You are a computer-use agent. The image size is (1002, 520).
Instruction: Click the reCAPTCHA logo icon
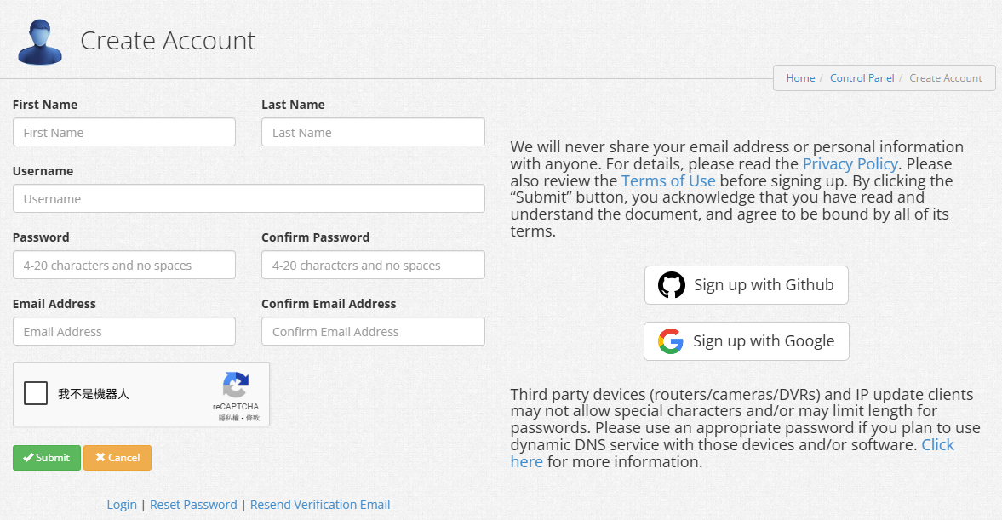click(236, 386)
